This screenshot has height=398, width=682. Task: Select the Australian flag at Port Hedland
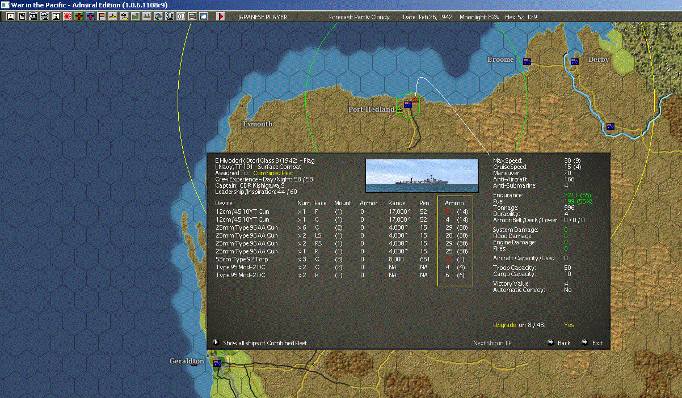pyautogui.click(x=408, y=104)
